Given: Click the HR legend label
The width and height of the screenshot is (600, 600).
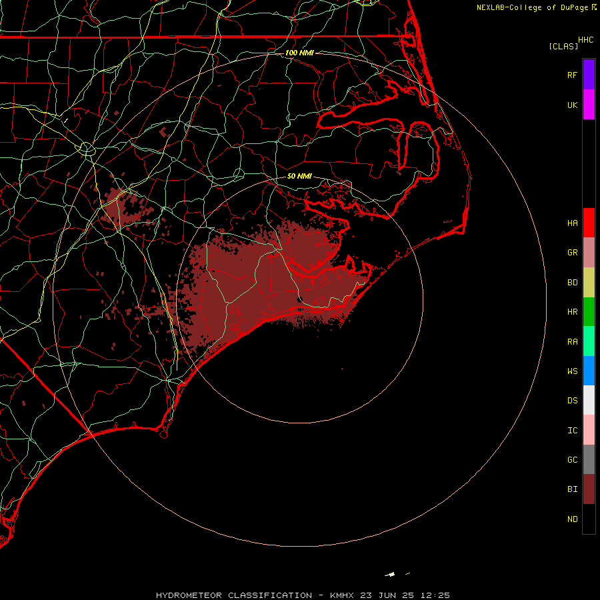Looking at the screenshot, I should pos(572,312).
